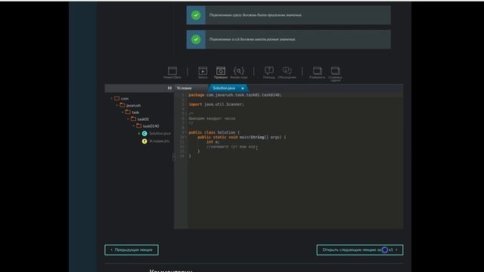Click the 'import java.util.Scanner' code line

click(216, 104)
